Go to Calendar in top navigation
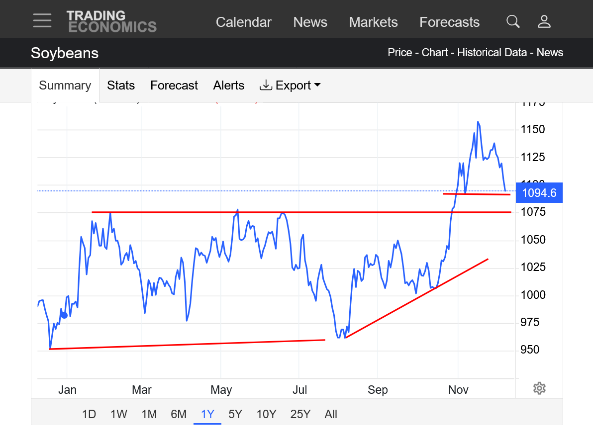 [244, 22]
